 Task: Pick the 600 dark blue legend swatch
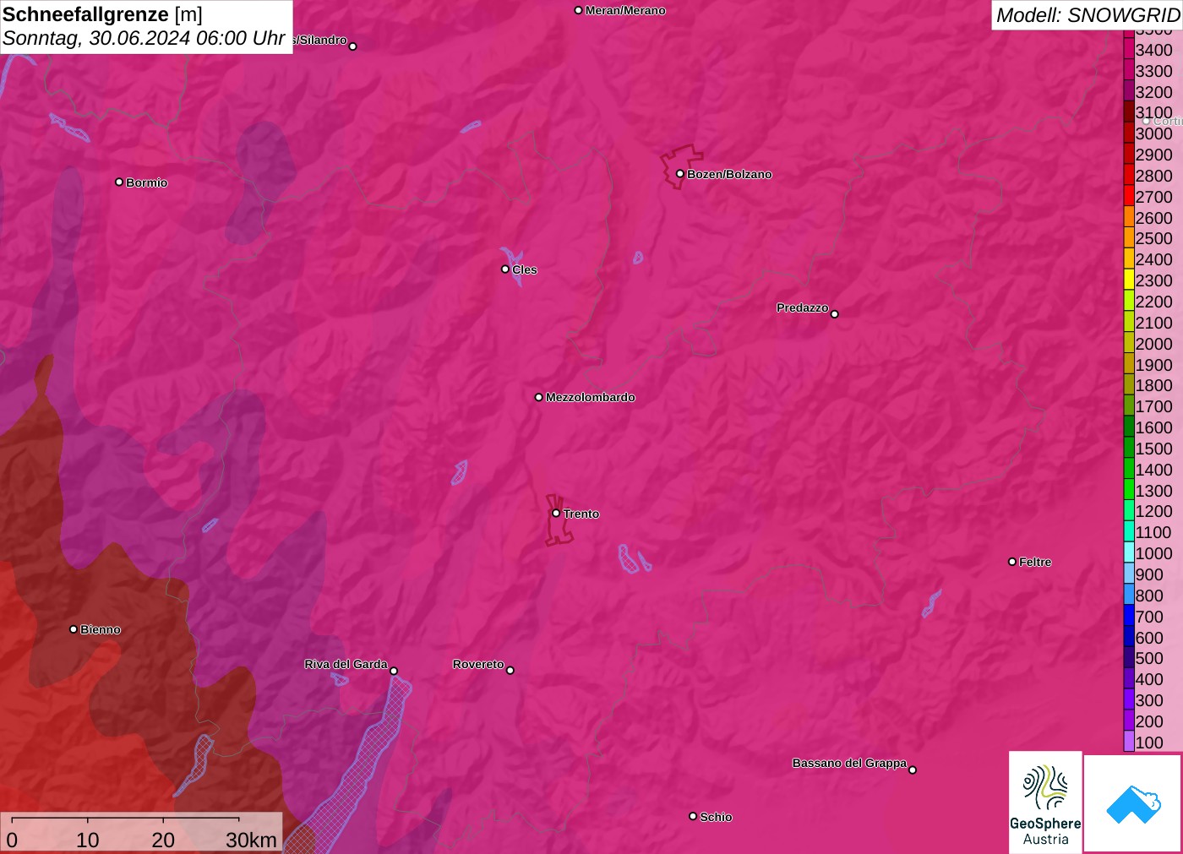(x=1129, y=637)
